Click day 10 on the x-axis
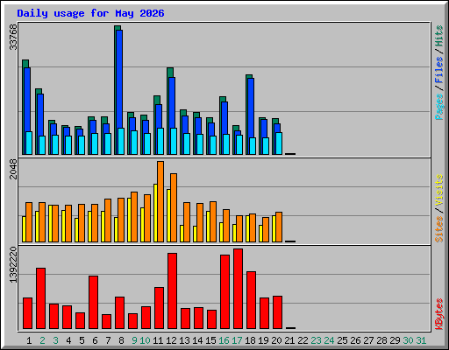 pos(145,340)
